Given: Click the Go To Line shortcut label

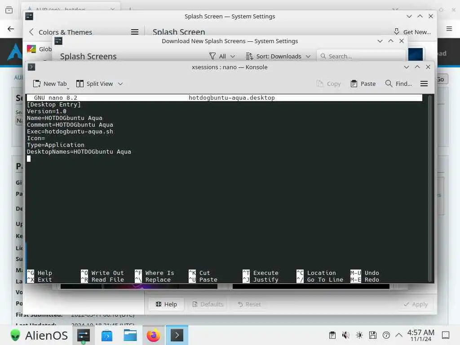Looking at the screenshot, I should [x=325, y=279].
